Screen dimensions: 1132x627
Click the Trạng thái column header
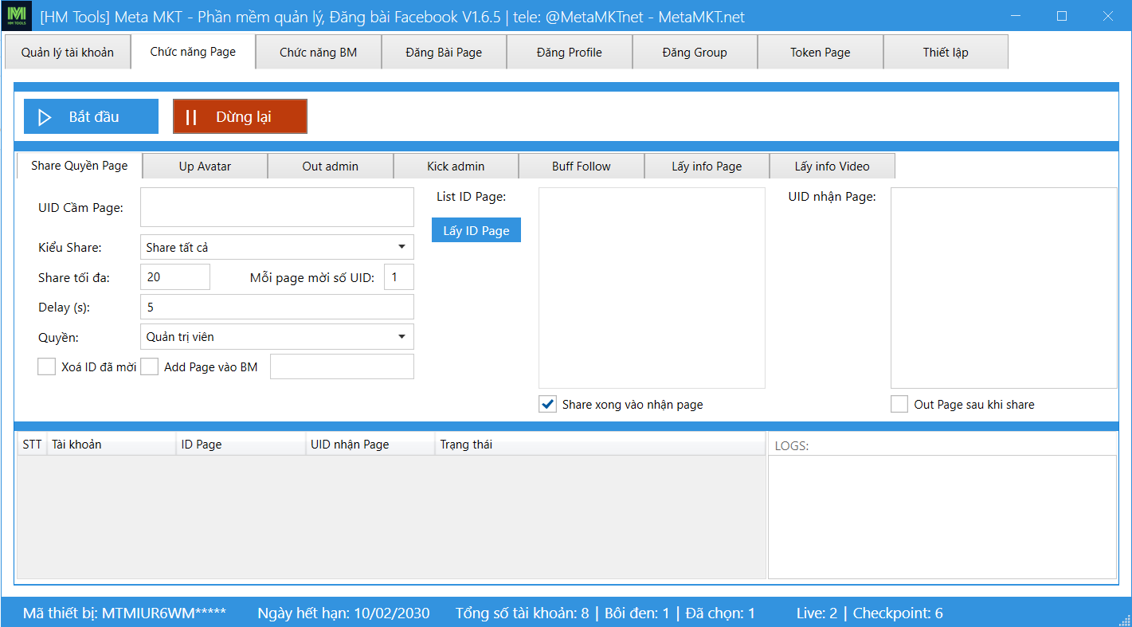(x=600, y=445)
